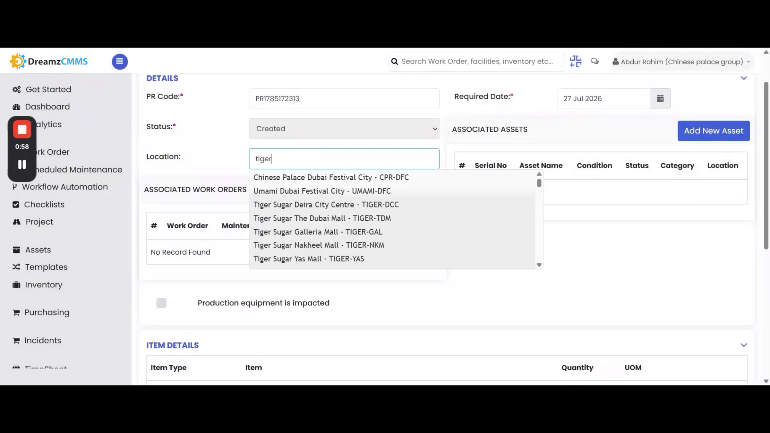Click the Project road icon
Screen dimensions: 770x433
coord(16,222)
